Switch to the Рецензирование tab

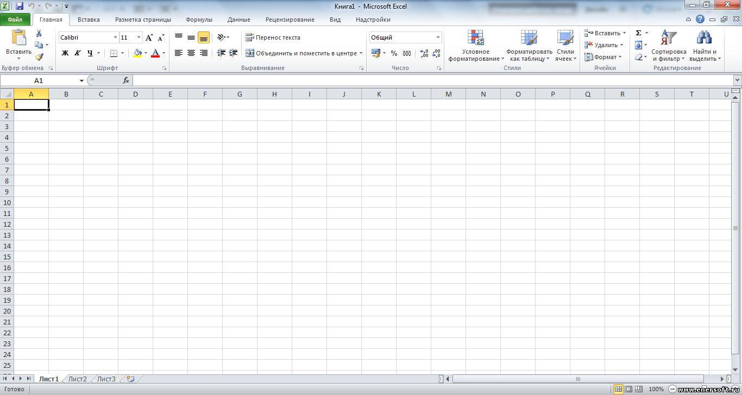290,20
